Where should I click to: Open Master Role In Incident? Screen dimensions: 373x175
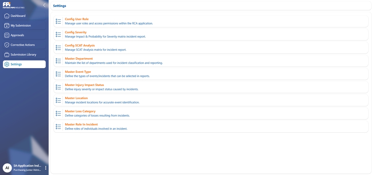(x=81, y=125)
